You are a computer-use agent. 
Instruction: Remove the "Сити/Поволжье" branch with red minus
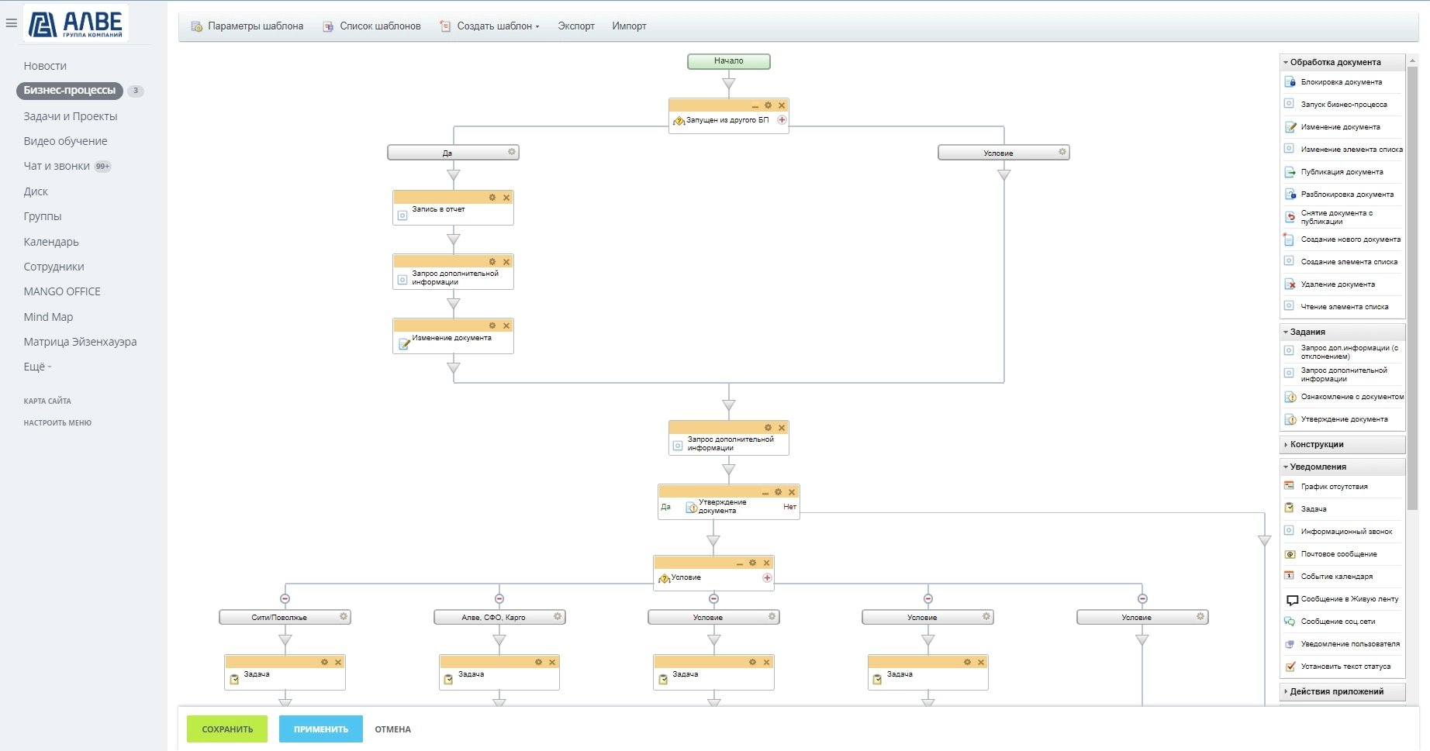[285, 599]
